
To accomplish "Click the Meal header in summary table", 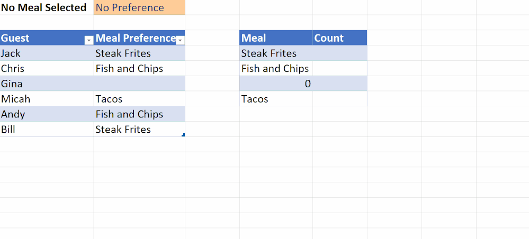I will click(254, 38).
